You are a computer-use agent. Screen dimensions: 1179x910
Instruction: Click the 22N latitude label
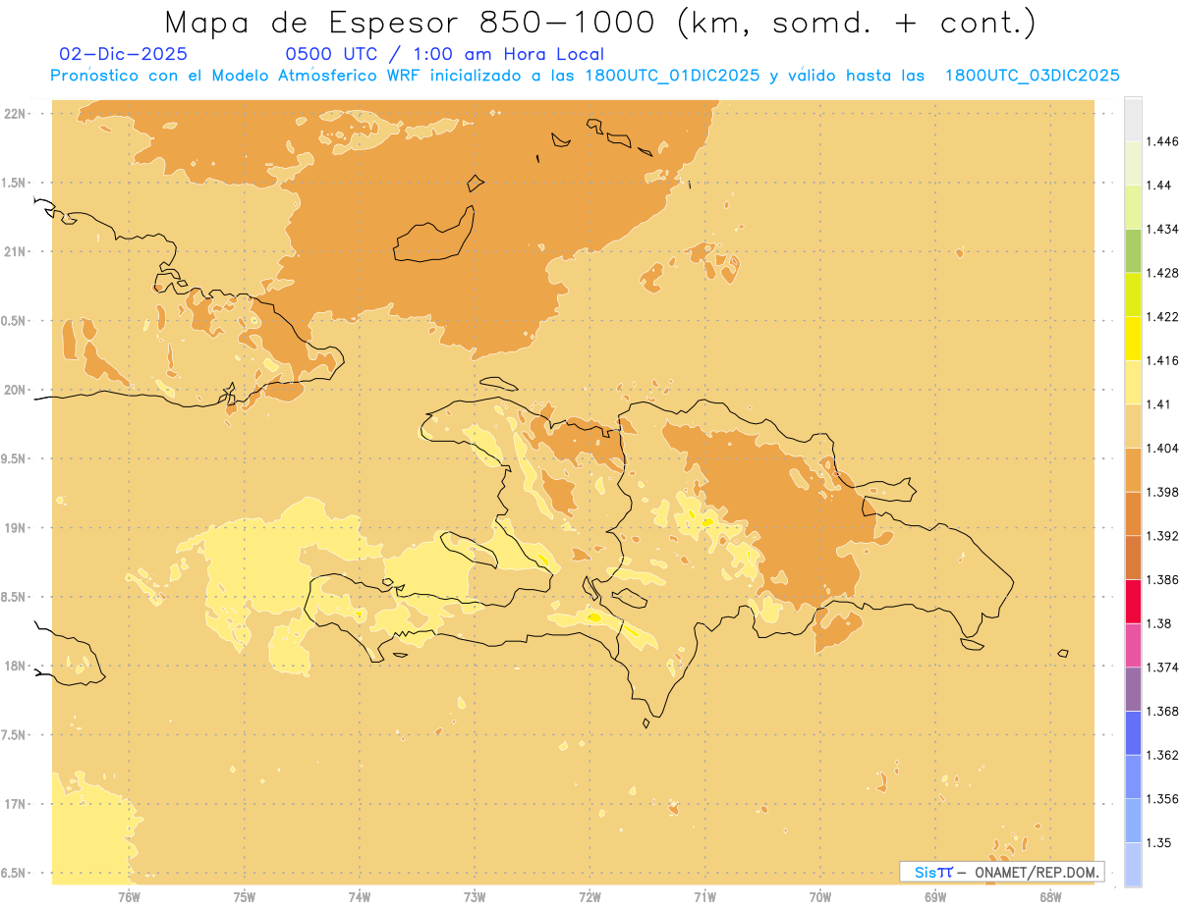coord(14,113)
